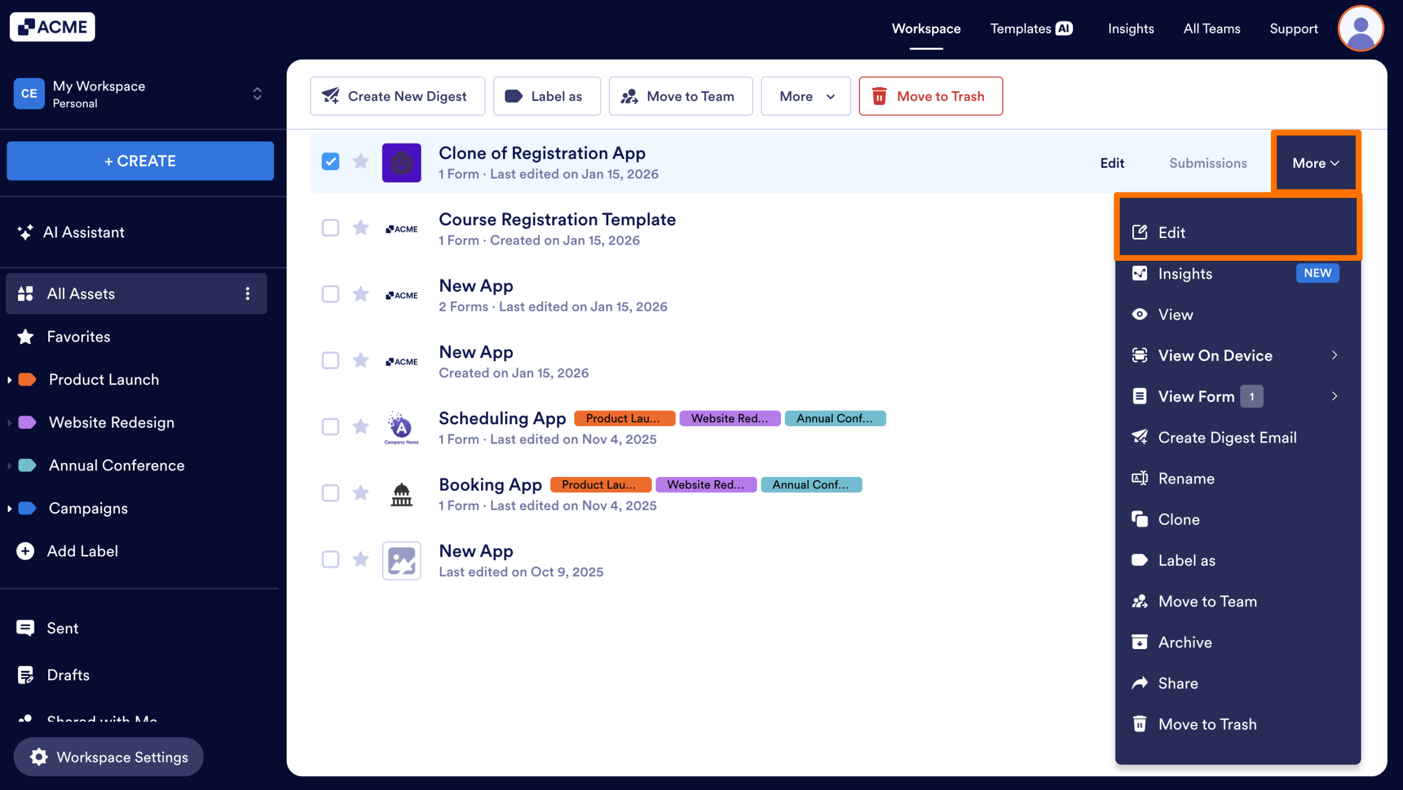Screen dimensions: 1403x790
Task: Click the Workspace Settings gear icon
Action: pyautogui.click(x=39, y=757)
